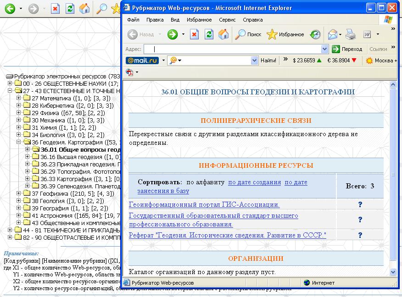Expand the 00 - 26 ОБЩЕСТВЕННЫЕ НАУКИ node
Screen dimensions: 402x297
coord(10,83)
